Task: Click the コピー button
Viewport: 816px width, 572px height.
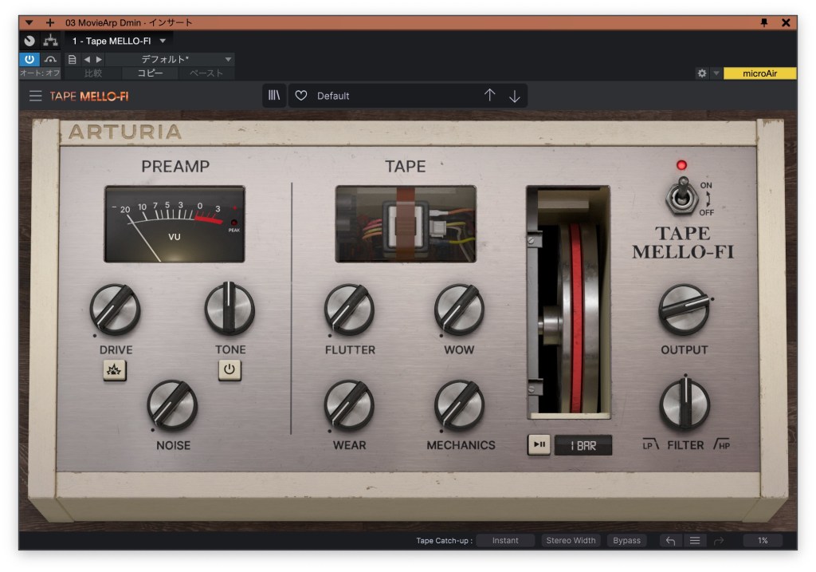Action: [150, 73]
